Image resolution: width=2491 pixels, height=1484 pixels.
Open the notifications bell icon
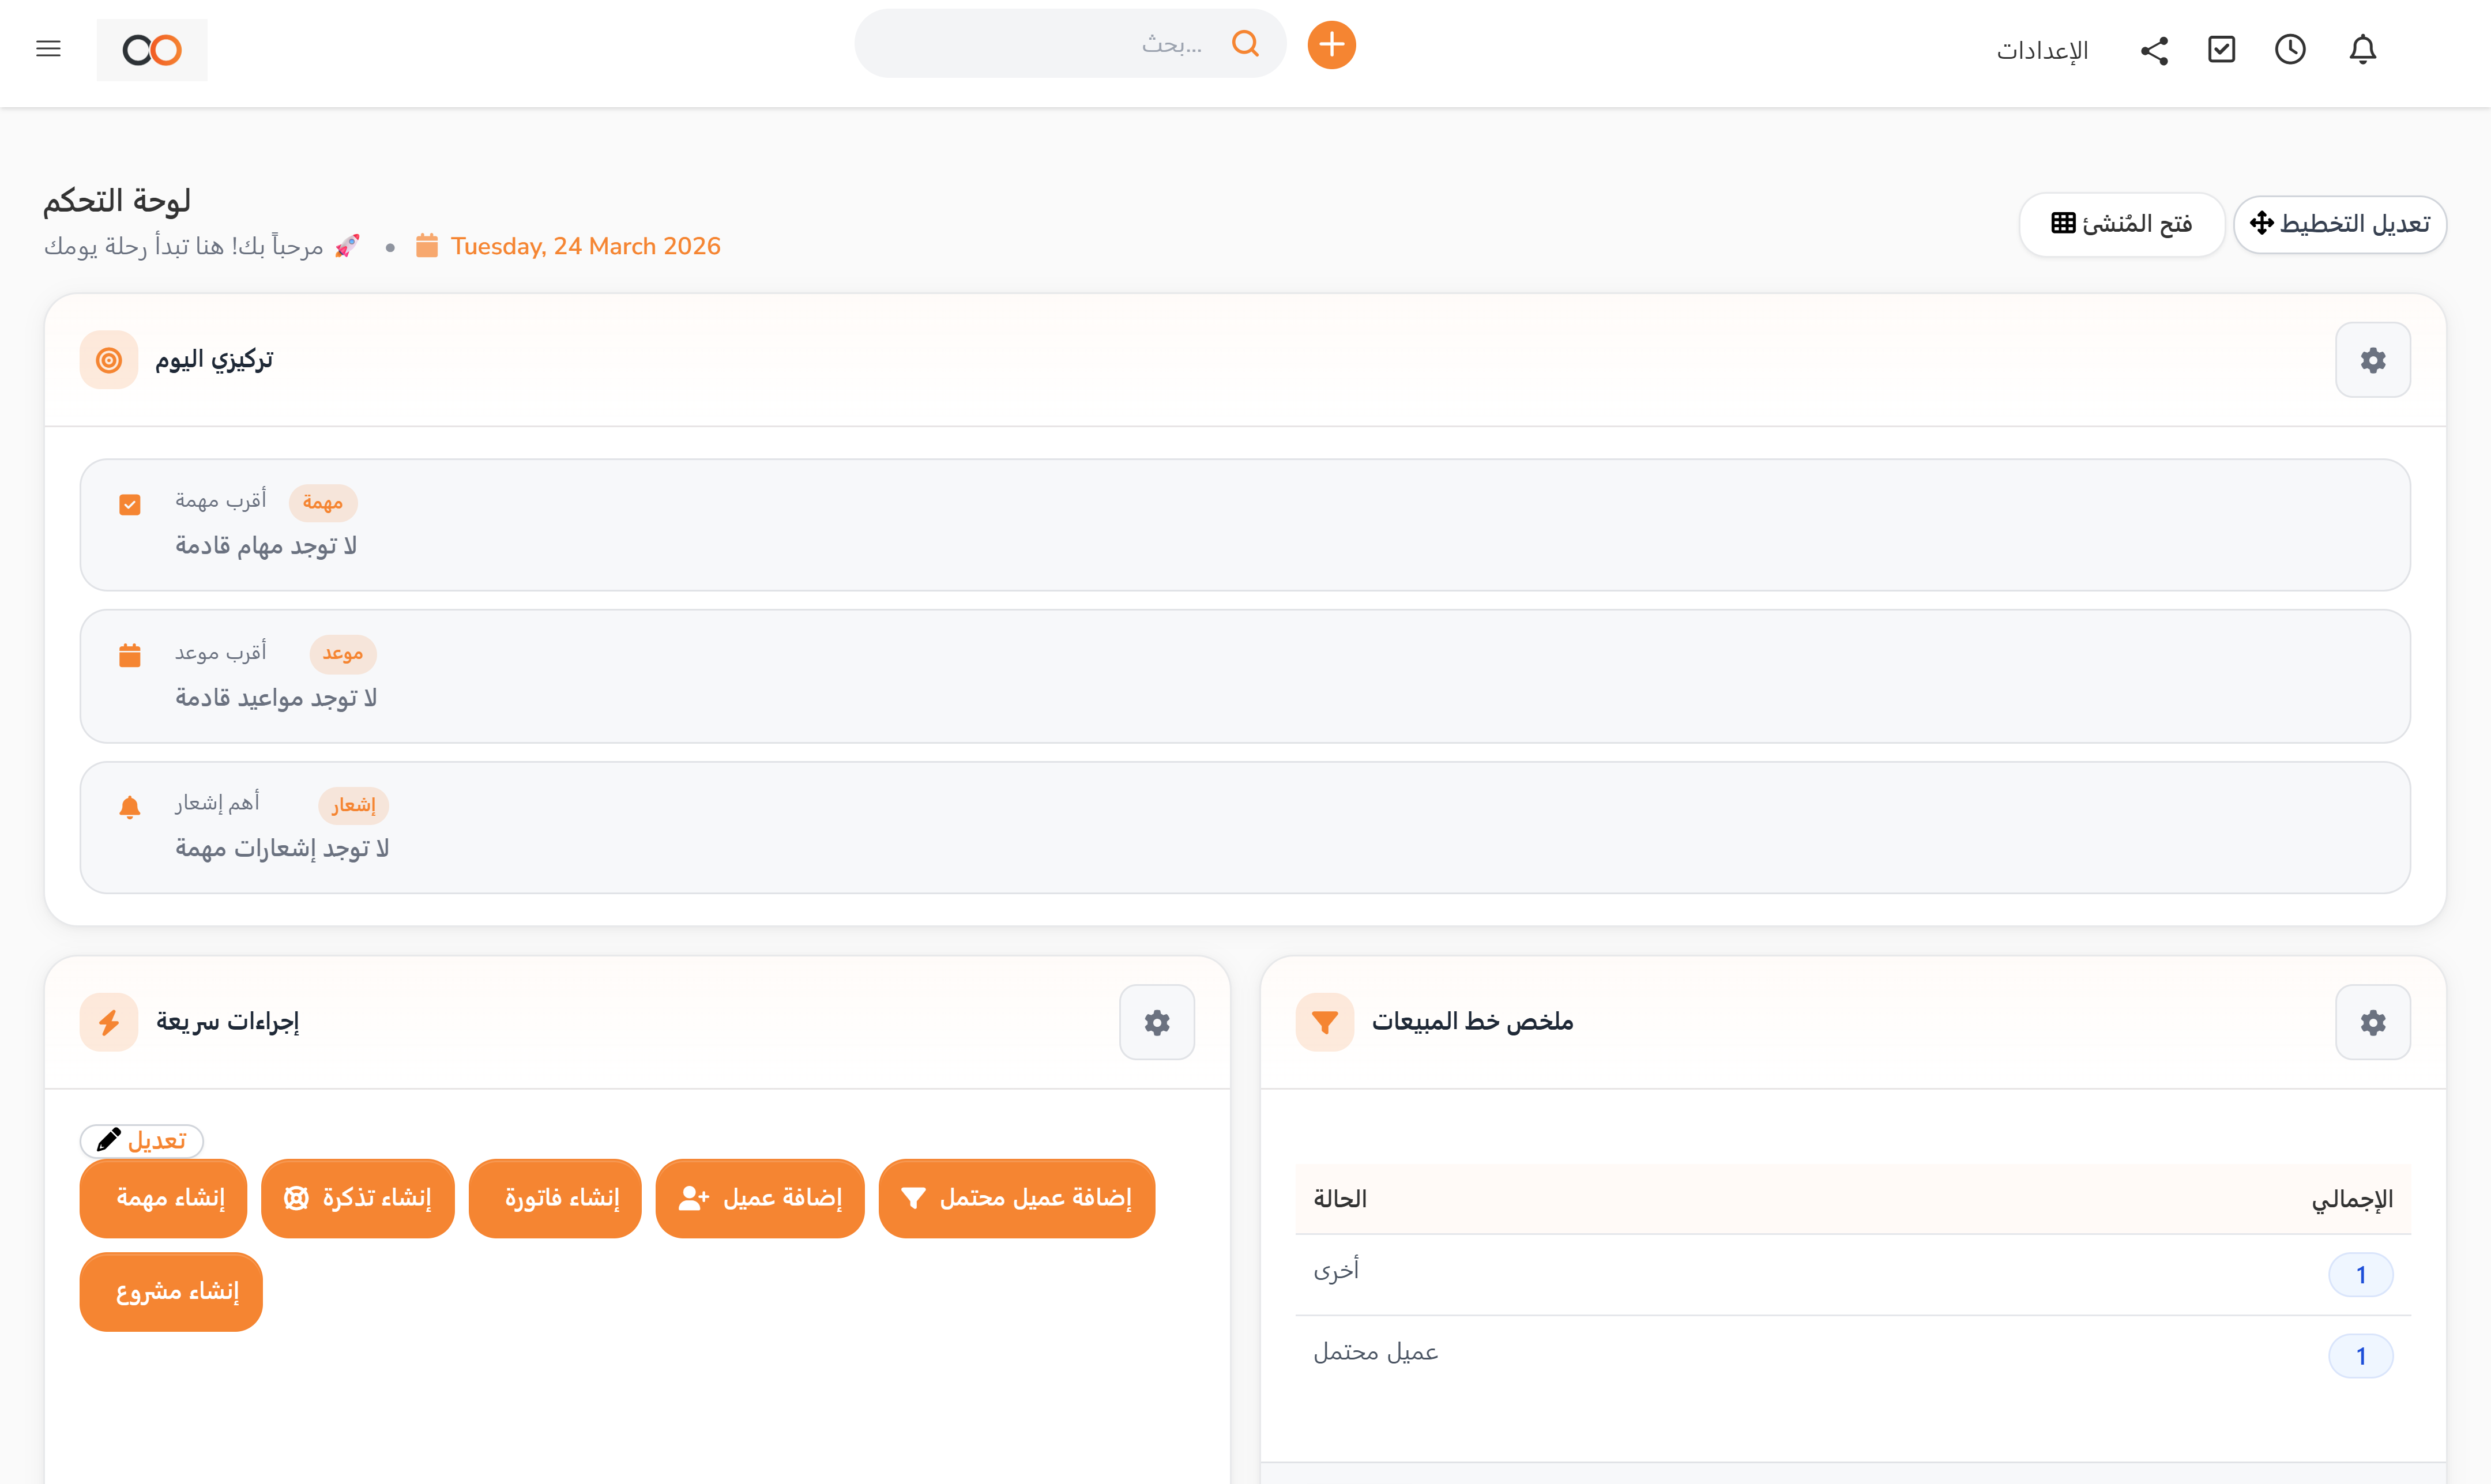[2364, 49]
